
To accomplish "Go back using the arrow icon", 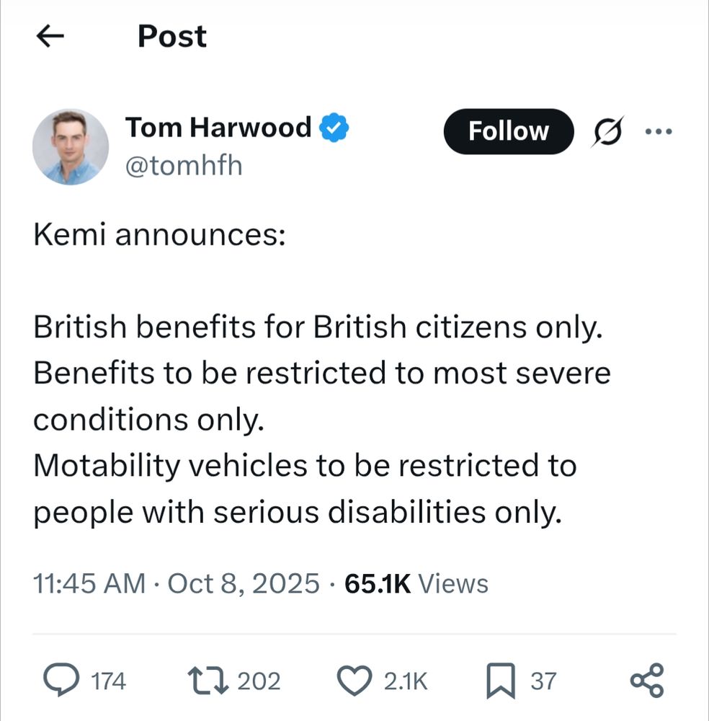I will coord(50,36).
